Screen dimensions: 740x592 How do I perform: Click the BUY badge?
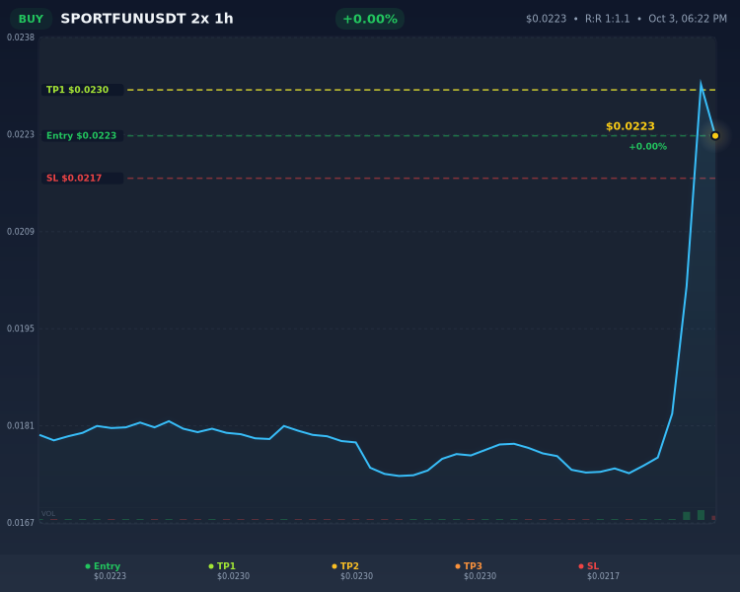[32, 19]
